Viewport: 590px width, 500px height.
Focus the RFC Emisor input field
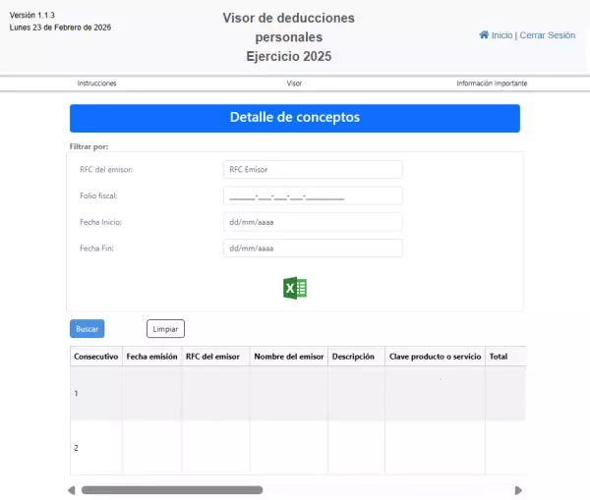[313, 170]
